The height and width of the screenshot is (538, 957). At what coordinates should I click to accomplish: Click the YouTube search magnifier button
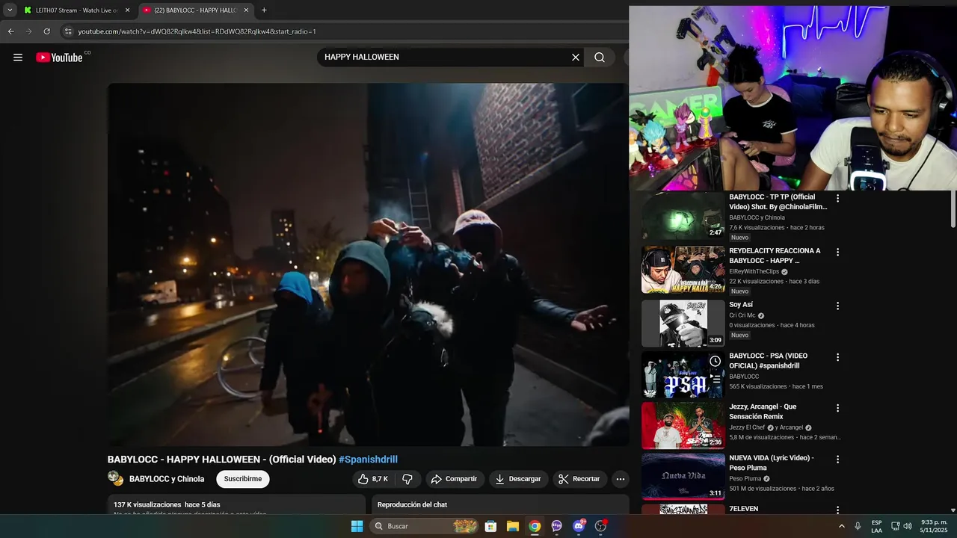pos(600,58)
